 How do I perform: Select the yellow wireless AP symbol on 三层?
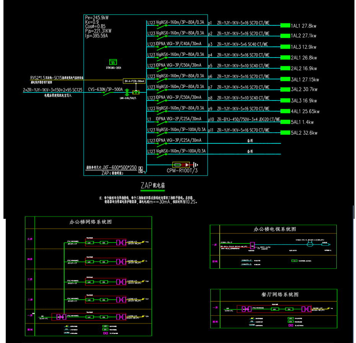tap(144, 281)
